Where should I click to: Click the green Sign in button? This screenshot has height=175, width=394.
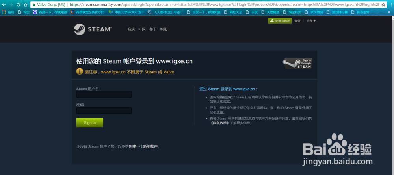[90, 123]
